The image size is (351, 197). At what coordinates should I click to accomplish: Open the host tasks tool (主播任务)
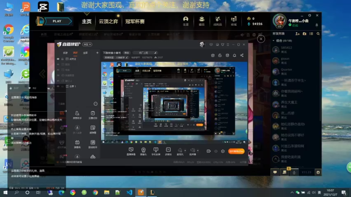pyautogui.click(x=93, y=115)
